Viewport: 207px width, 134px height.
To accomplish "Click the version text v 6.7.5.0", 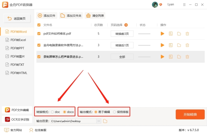I will click(193, 130).
